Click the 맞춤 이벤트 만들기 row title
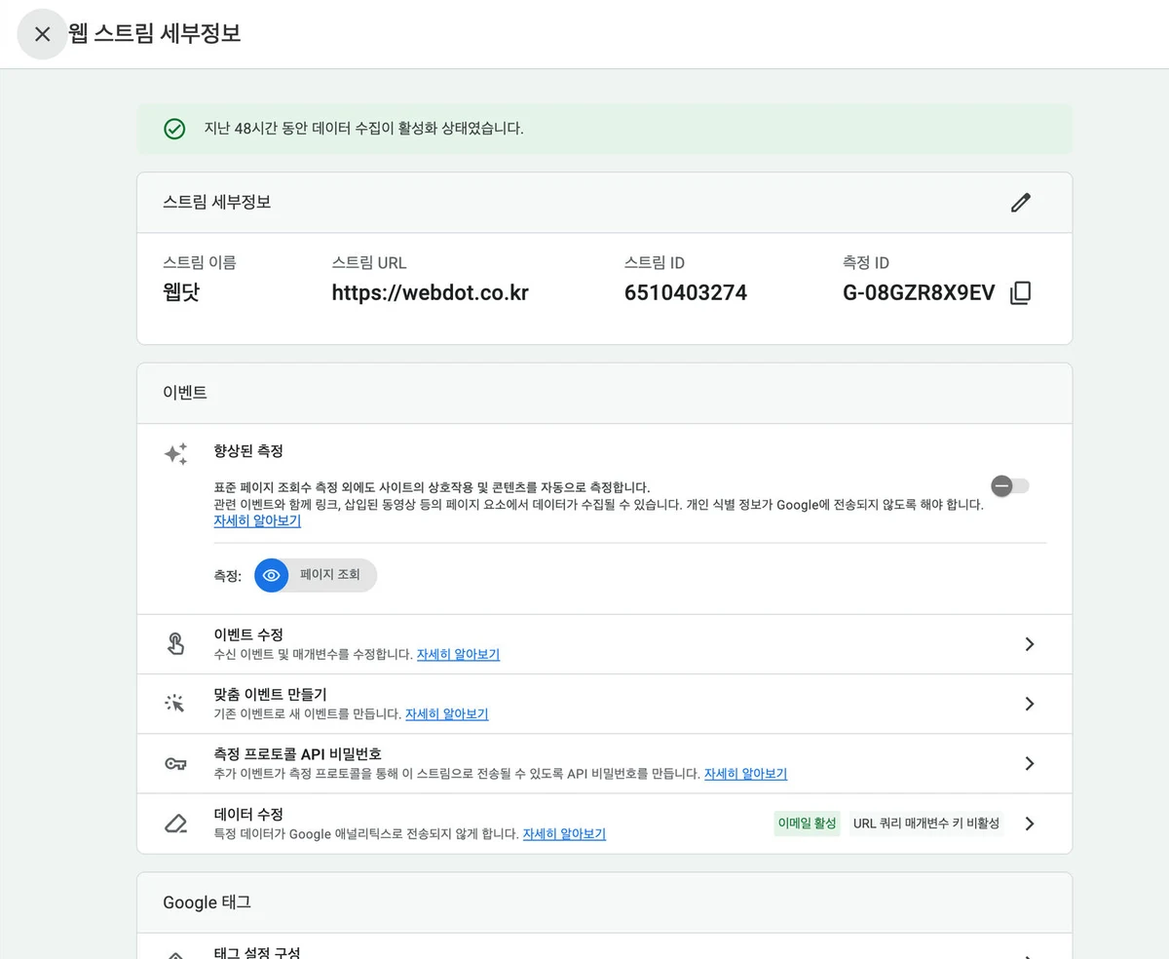The height and width of the screenshot is (959, 1169). click(270, 694)
